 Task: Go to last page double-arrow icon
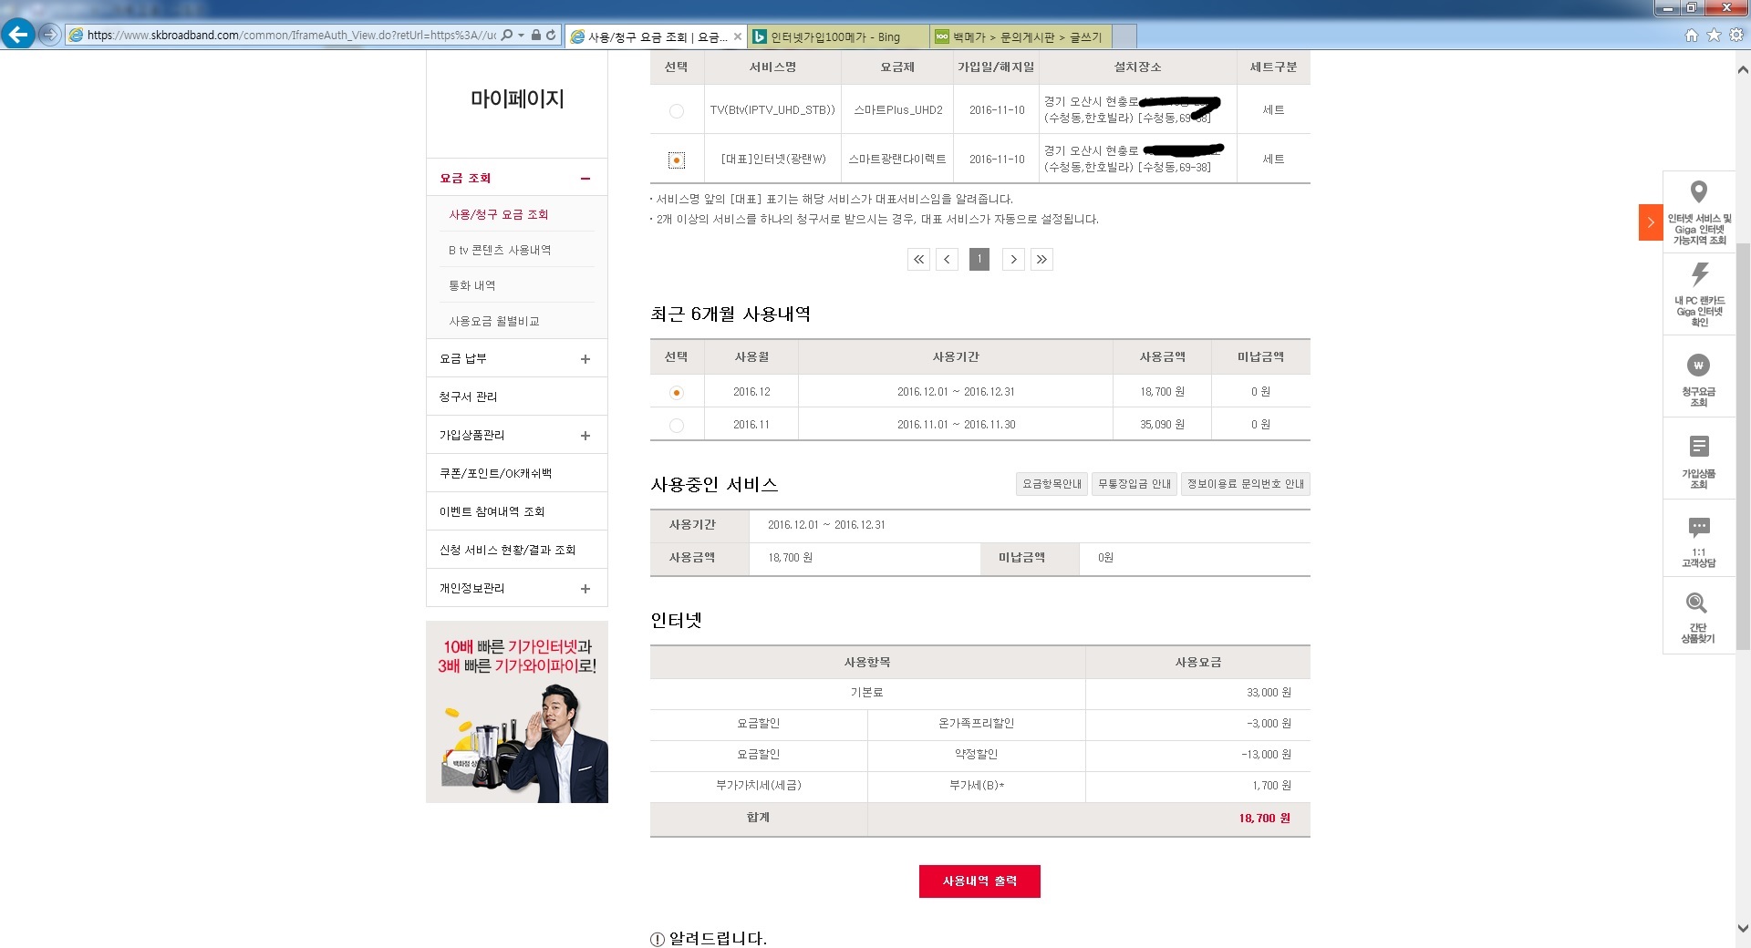click(1041, 260)
